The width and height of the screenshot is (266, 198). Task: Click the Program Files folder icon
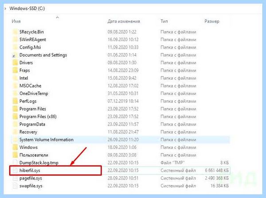(15, 109)
